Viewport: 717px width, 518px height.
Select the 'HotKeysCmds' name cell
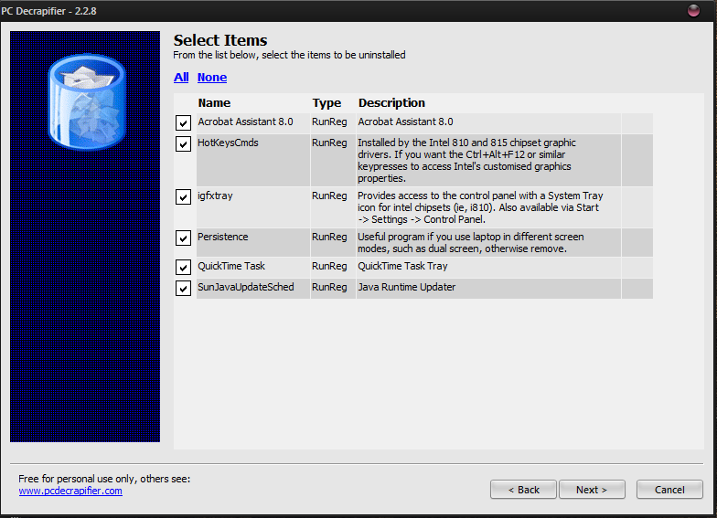253,160
